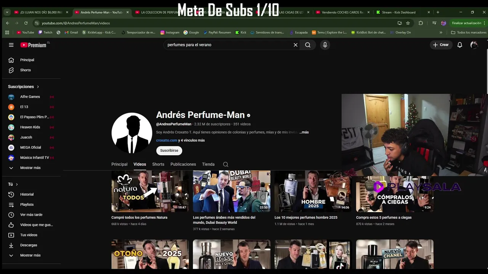Open the tab search dropdown arrow
The image size is (488, 274).
[x=7, y=12]
